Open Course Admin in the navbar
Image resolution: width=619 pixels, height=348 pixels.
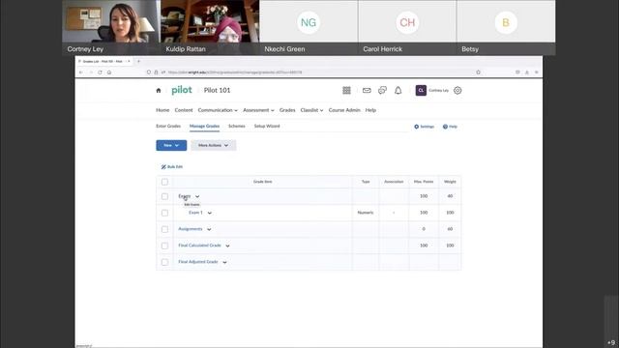pos(344,110)
